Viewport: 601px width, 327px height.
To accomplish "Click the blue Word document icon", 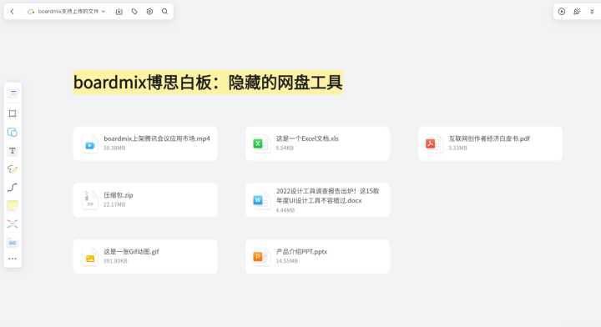I will 258,200.
